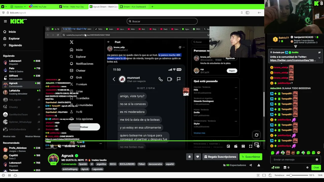Open chat settings gear
The width and height of the screenshot is (324, 182).
click(x=307, y=167)
